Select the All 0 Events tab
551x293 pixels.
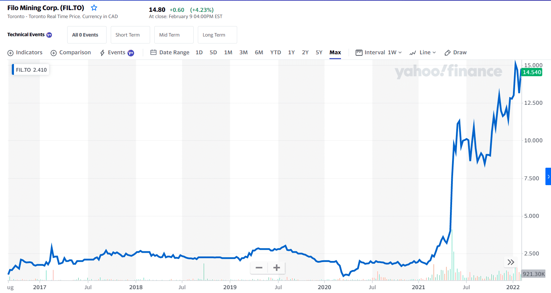coord(87,35)
